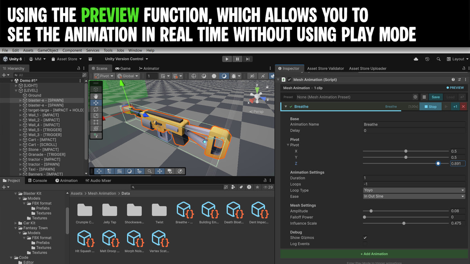Screen dimensions: 470x264
Task: Open the global search magnifier icon
Action: (438, 59)
